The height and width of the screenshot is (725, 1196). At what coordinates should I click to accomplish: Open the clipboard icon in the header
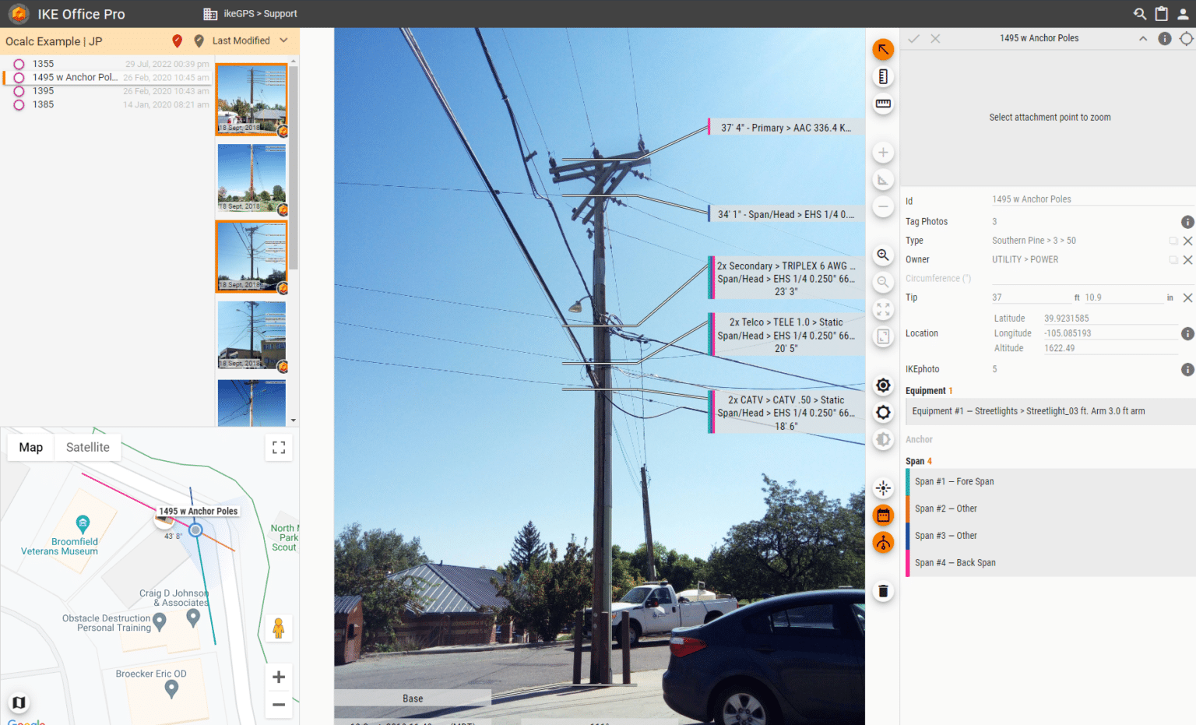[1161, 13]
